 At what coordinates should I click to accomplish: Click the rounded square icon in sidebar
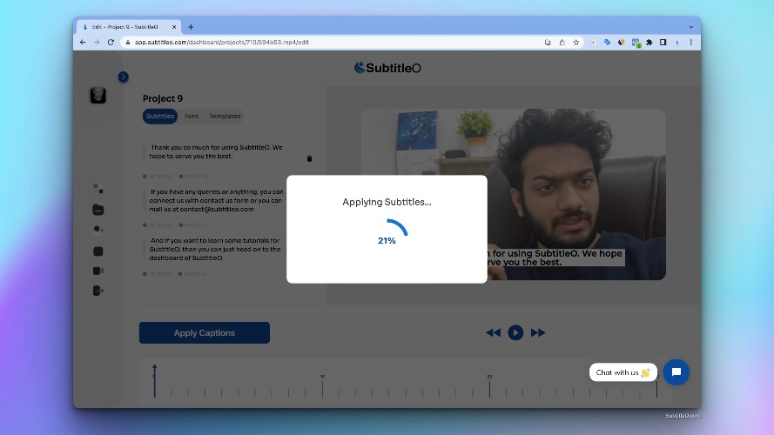pyautogui.click(x=98, y=251)
